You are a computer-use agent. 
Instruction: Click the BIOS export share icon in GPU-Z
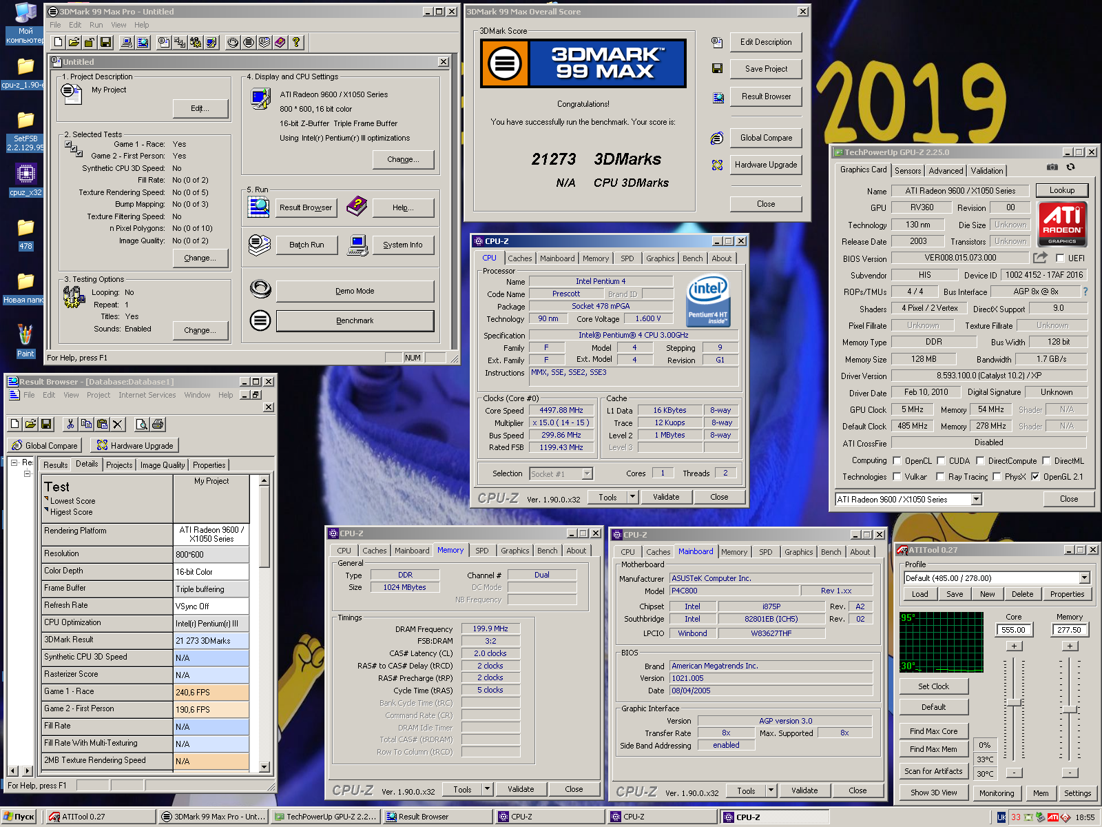pyautogui.click(x=1040, y=257)
